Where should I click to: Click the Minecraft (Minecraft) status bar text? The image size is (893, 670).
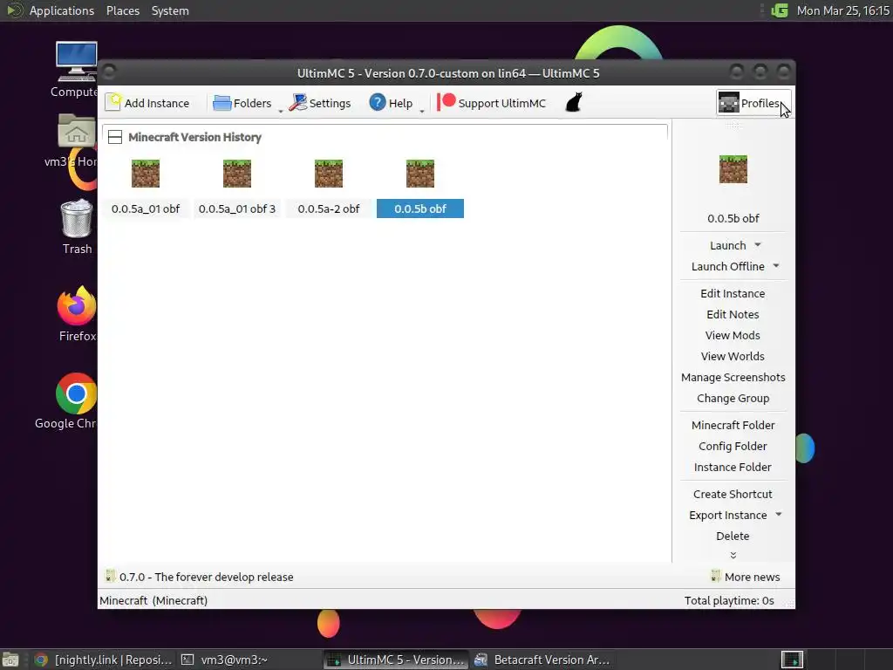(x=153, y=600)
